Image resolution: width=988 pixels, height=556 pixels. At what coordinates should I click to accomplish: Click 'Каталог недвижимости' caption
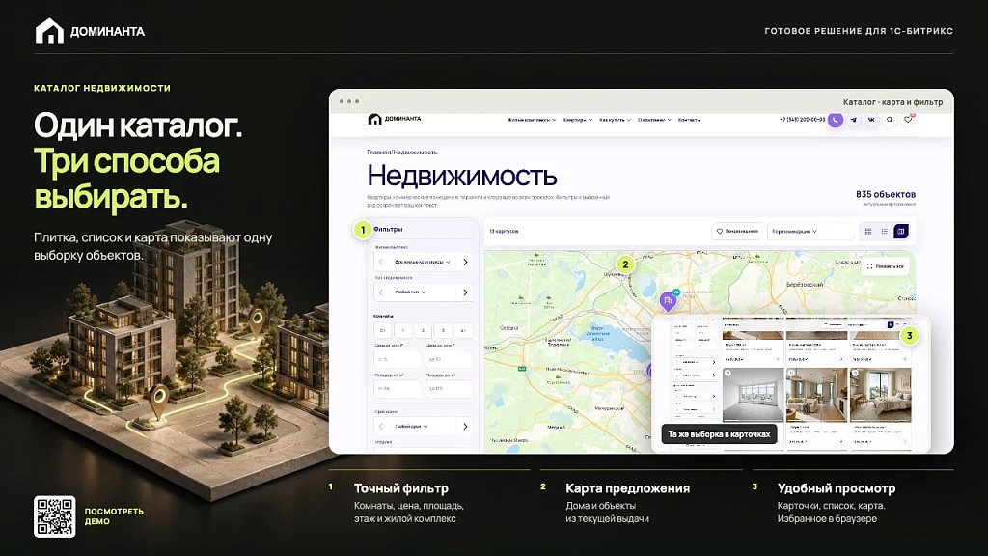click(x=102, y=88)
